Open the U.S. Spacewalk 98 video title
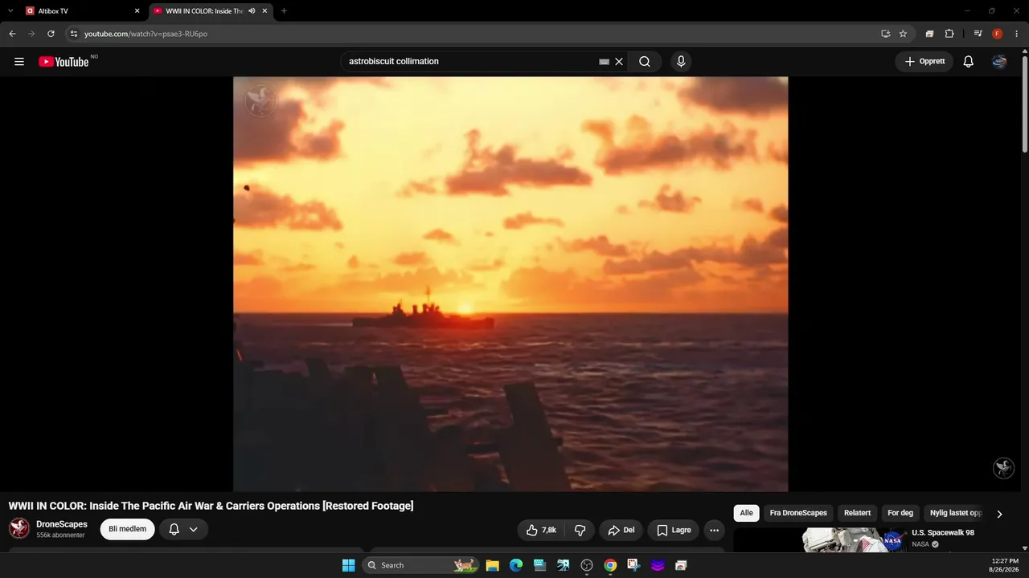The width and height of the screenshot is (1029, 578). tap(943, 533)
